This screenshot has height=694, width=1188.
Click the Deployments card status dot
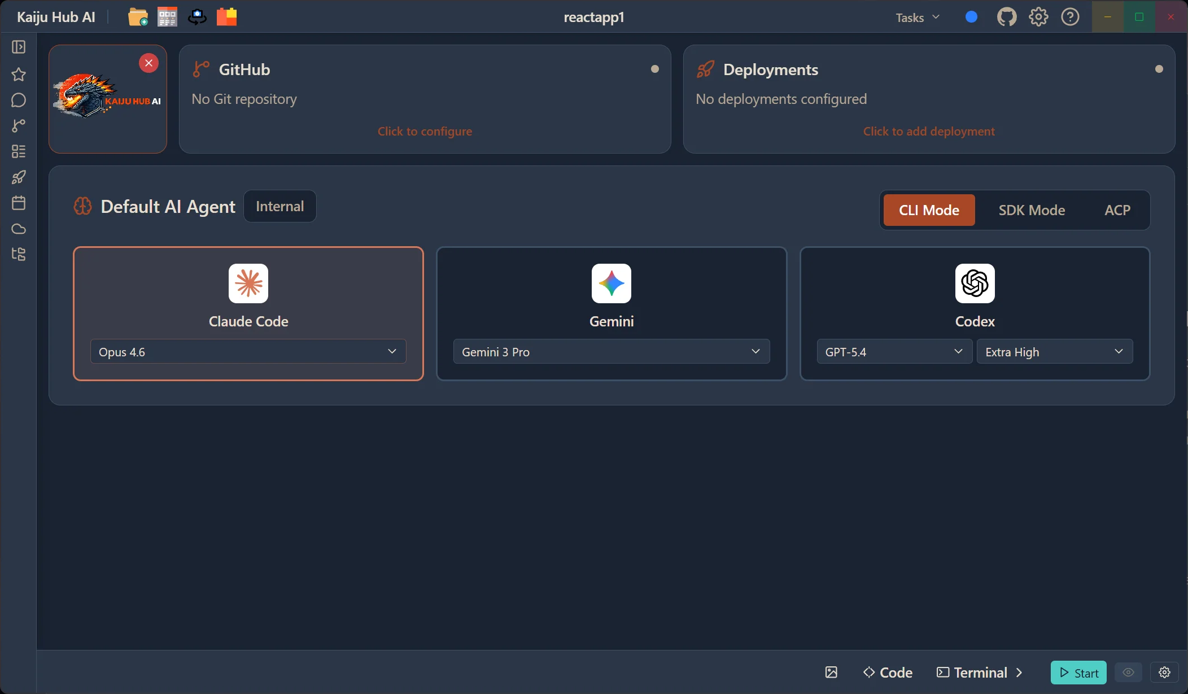[1159, 69]
